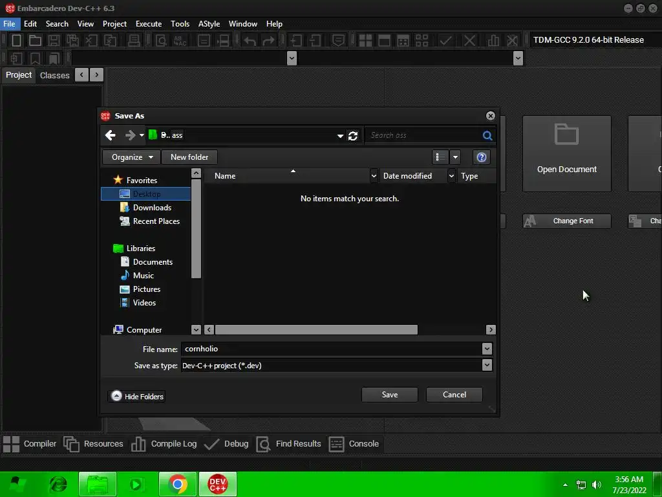Click the New folder button
This screenshot has height=497, width=662.
(189, 157)
